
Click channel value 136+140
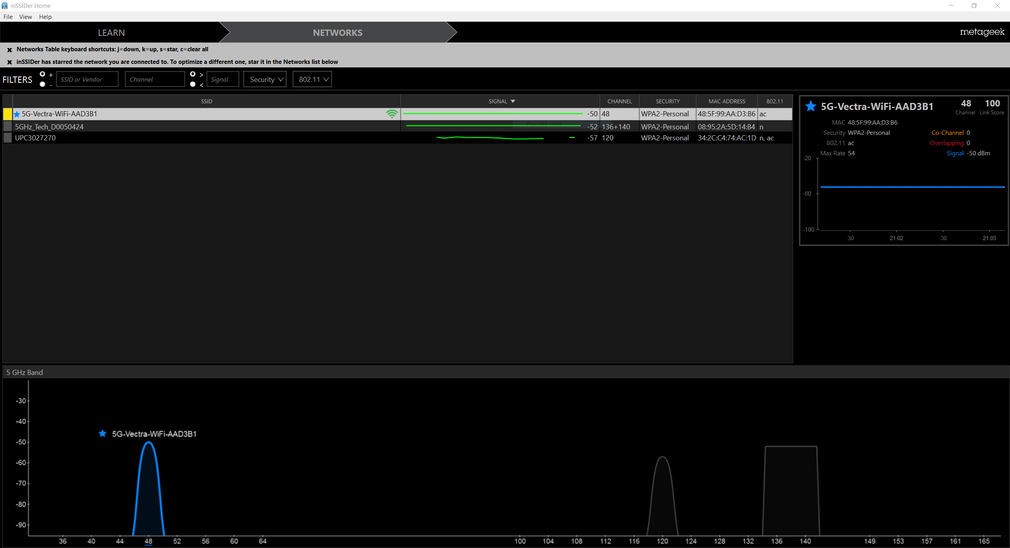click(x=616, y=127)
